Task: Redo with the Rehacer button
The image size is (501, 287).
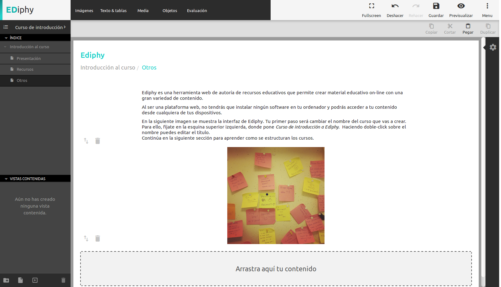Action: [x=416, y=10]
